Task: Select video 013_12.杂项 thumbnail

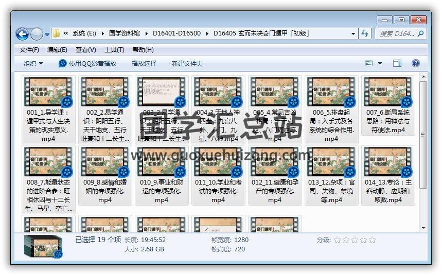Action: pyautogui.click(x=331, y=161)
